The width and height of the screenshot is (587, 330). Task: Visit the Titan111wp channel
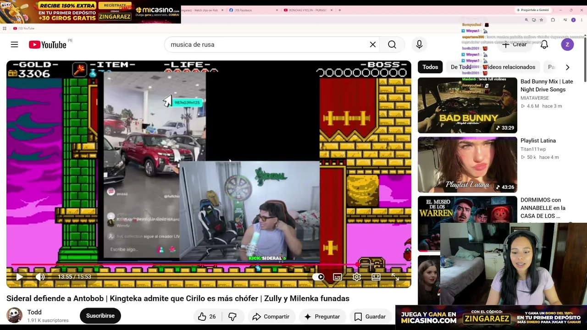533,149
